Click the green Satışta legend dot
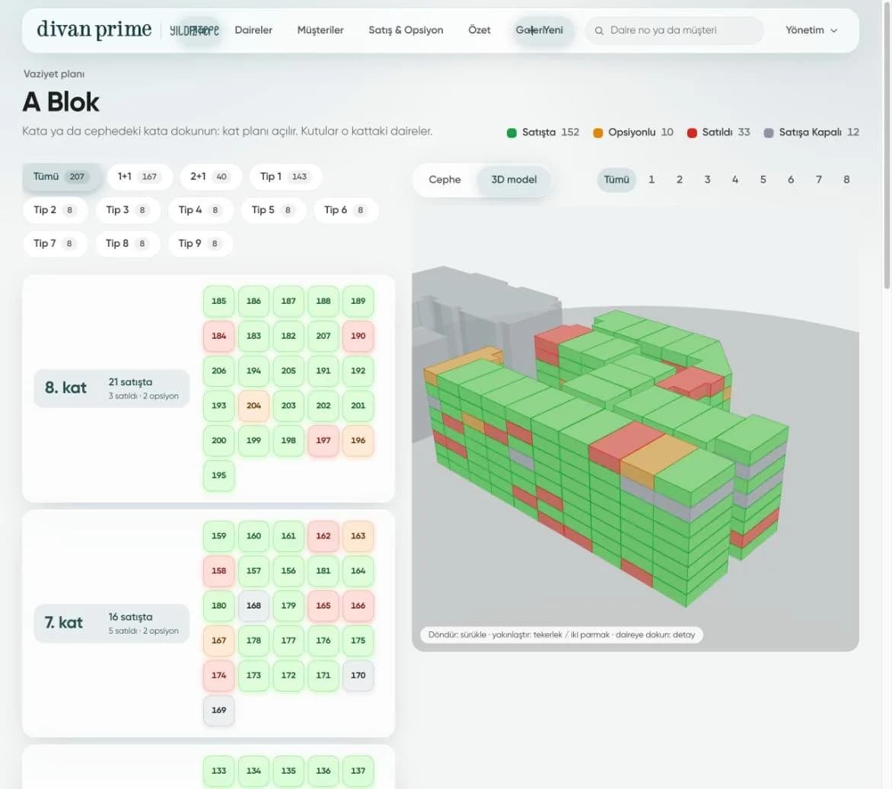892x789 pixels. tap(511, 133)
